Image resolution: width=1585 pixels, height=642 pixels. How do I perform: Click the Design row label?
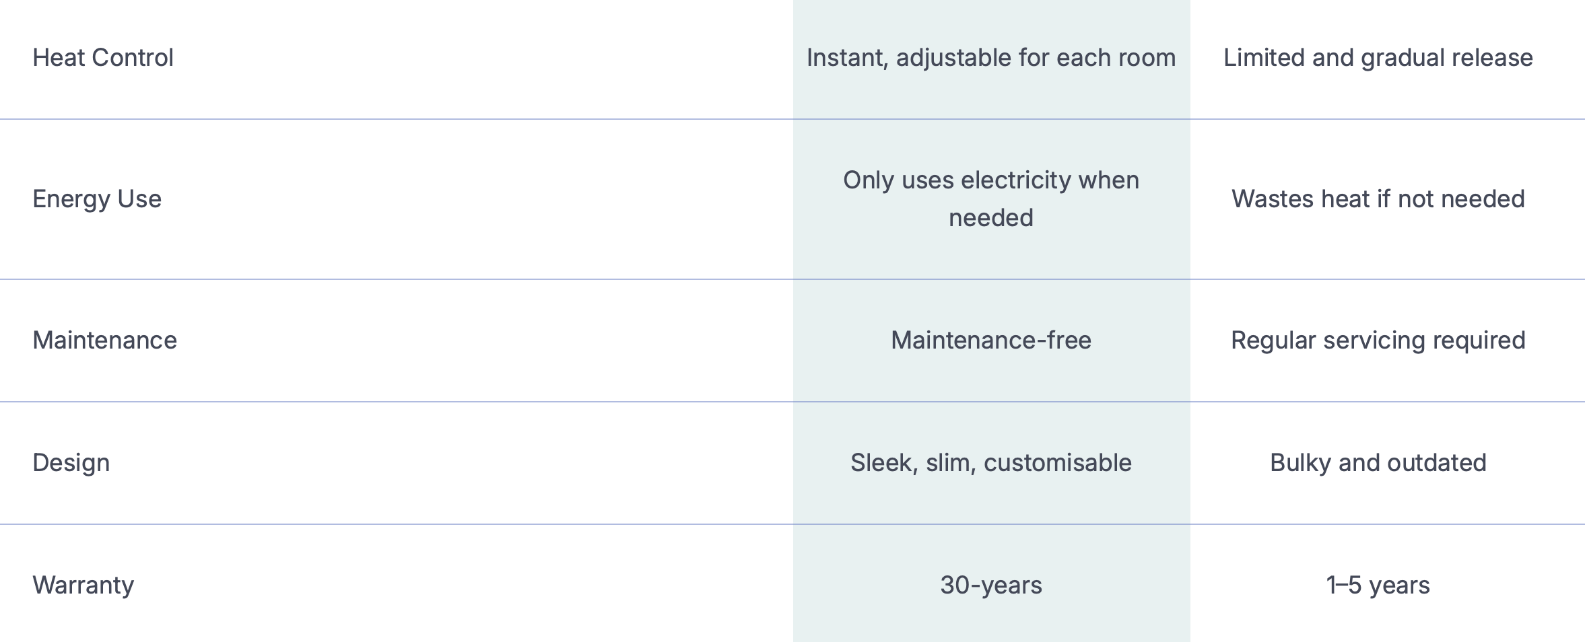[71, 463]
